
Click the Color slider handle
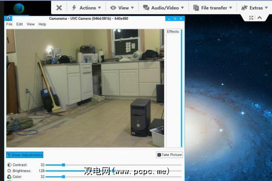coord(63,177)
